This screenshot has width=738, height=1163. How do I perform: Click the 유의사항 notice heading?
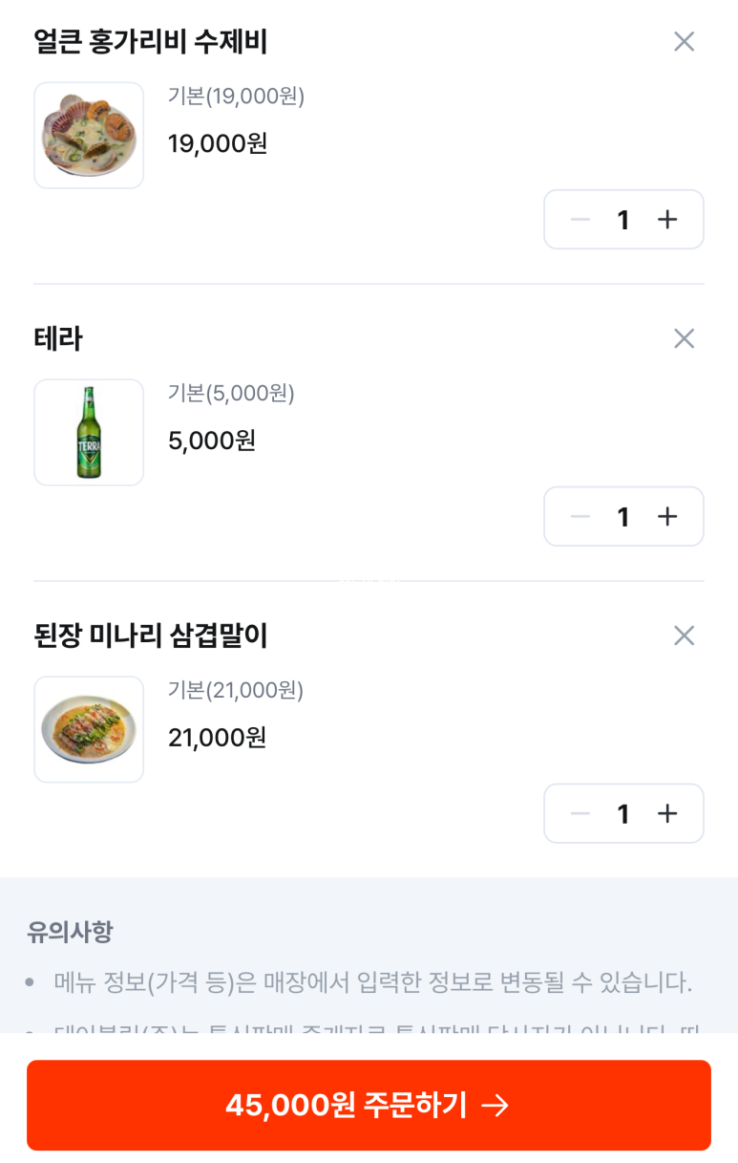tap(71, 932)
